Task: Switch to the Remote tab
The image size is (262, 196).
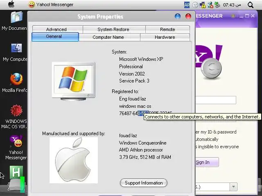Action: (x=167, y=29)
